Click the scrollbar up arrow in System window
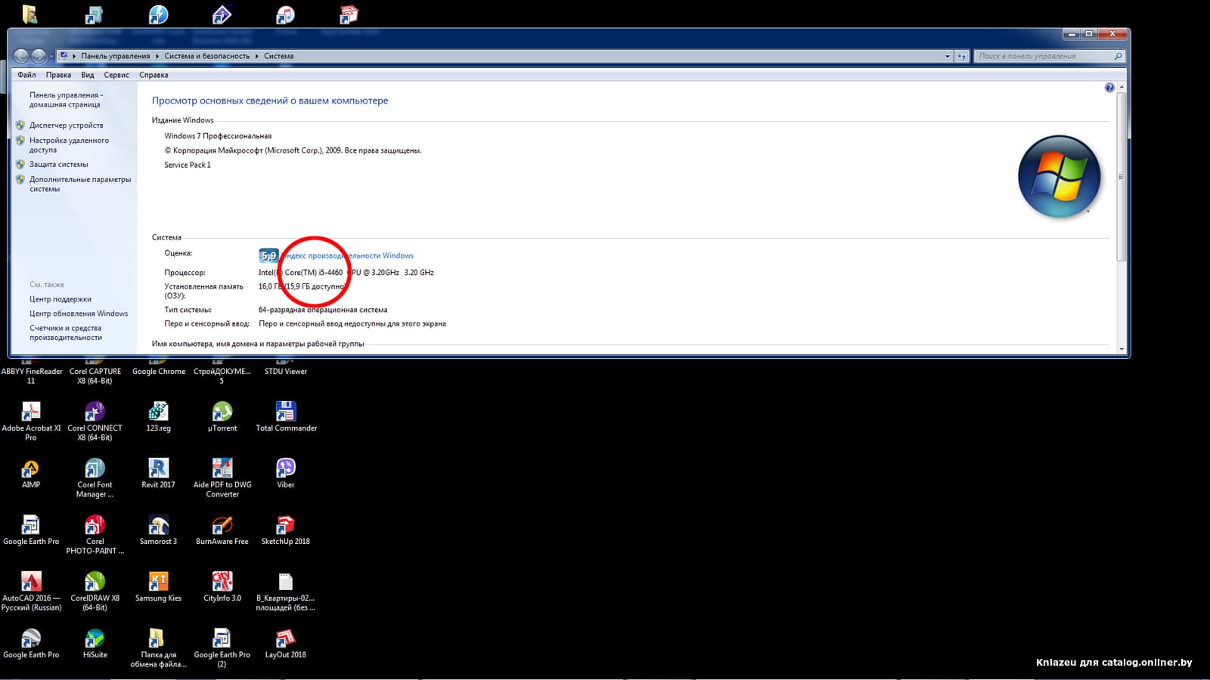The height and width of the screenshot is (680, 1210). click(1122, 88)
